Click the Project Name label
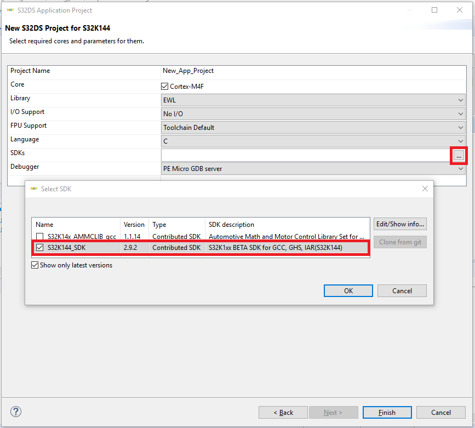The image size is (475, 428). tap(30, 71)
